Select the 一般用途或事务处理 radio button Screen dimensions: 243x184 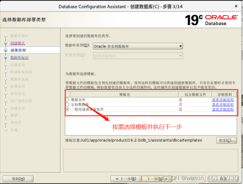click(x=67, y=109)
